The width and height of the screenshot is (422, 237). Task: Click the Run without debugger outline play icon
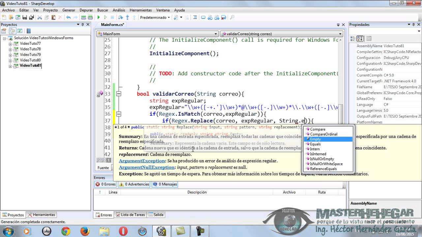pyautogui.click(x=105, y=17)
